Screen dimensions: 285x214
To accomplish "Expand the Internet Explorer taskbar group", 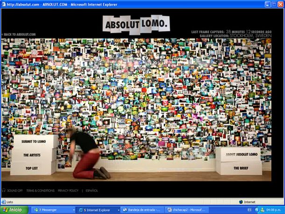I will click(x=96, y=210).
